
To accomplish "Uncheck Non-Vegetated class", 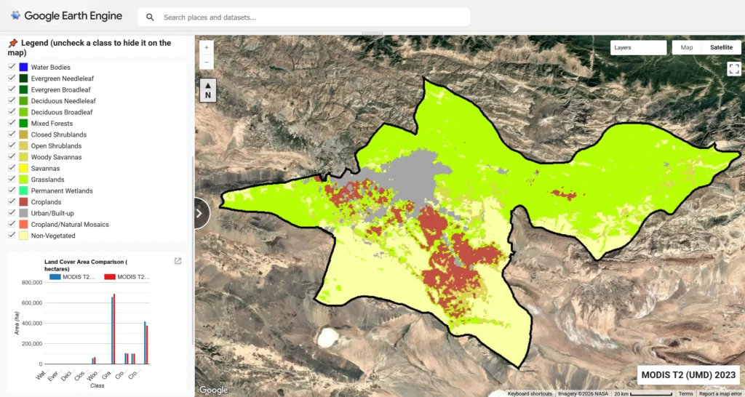I will 12,236.
